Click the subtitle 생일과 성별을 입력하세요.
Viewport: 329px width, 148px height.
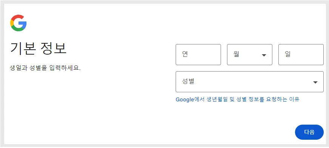[x=45, y=68]
